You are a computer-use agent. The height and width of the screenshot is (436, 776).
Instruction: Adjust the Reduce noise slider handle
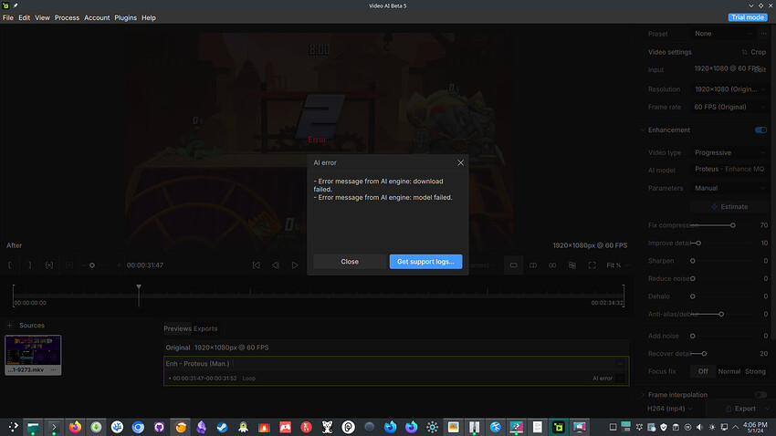(x=693, y=279)
